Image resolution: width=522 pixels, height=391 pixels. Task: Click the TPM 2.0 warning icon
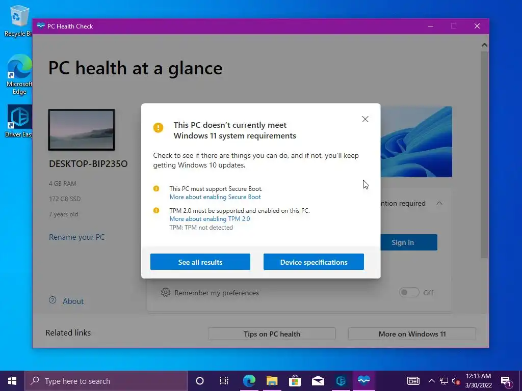coord(156,210)
